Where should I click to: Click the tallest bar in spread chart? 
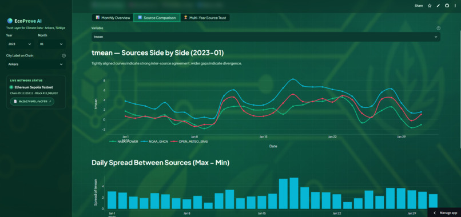point(294,193)
